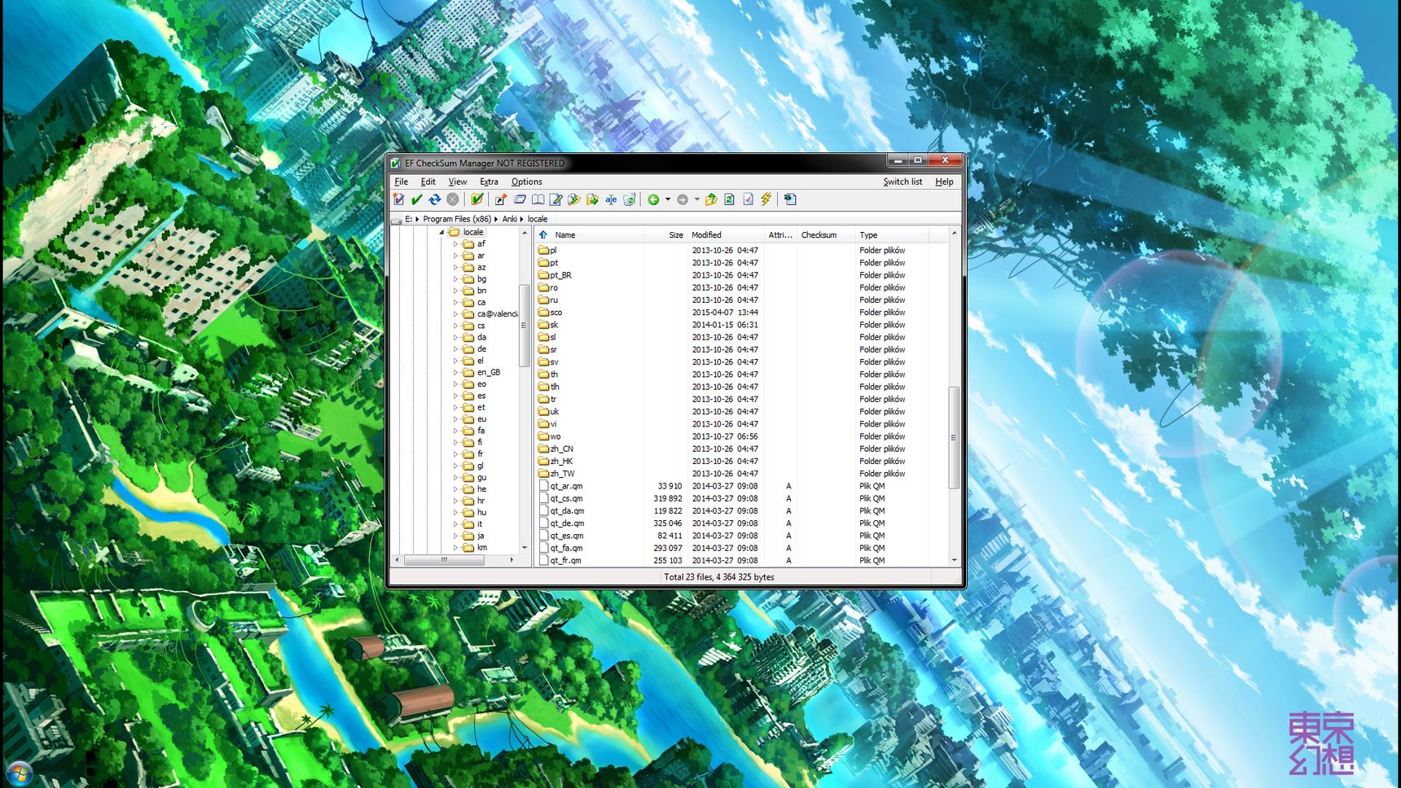This screenshot has width=1401, height=788.
Task: Click the blue up arrow in Name header
Action: [x=543, y=234]
